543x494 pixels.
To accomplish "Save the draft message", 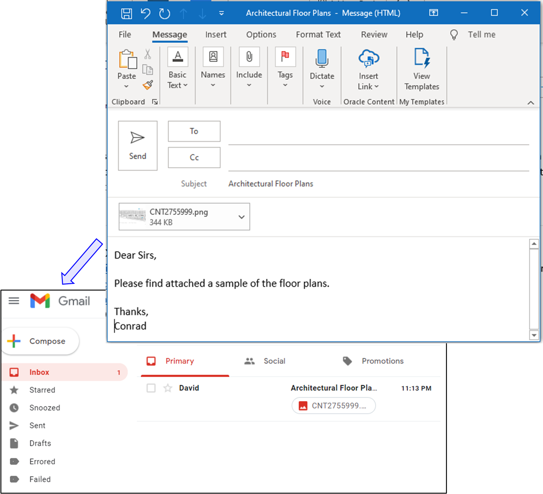I will pyautogui.click(x=126, y=13).
